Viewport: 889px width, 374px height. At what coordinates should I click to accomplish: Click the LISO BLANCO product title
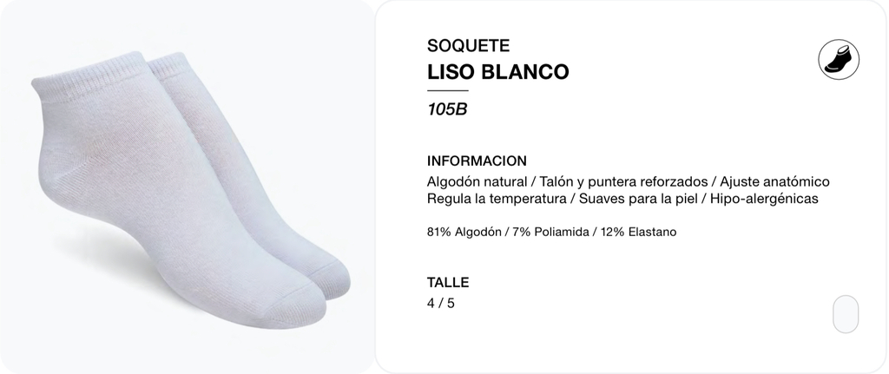(x=497, y=72)
